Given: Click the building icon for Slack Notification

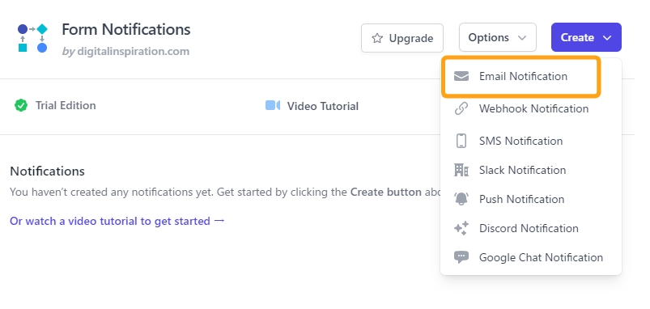Looking at the screenshot, I should click(461, 170).
